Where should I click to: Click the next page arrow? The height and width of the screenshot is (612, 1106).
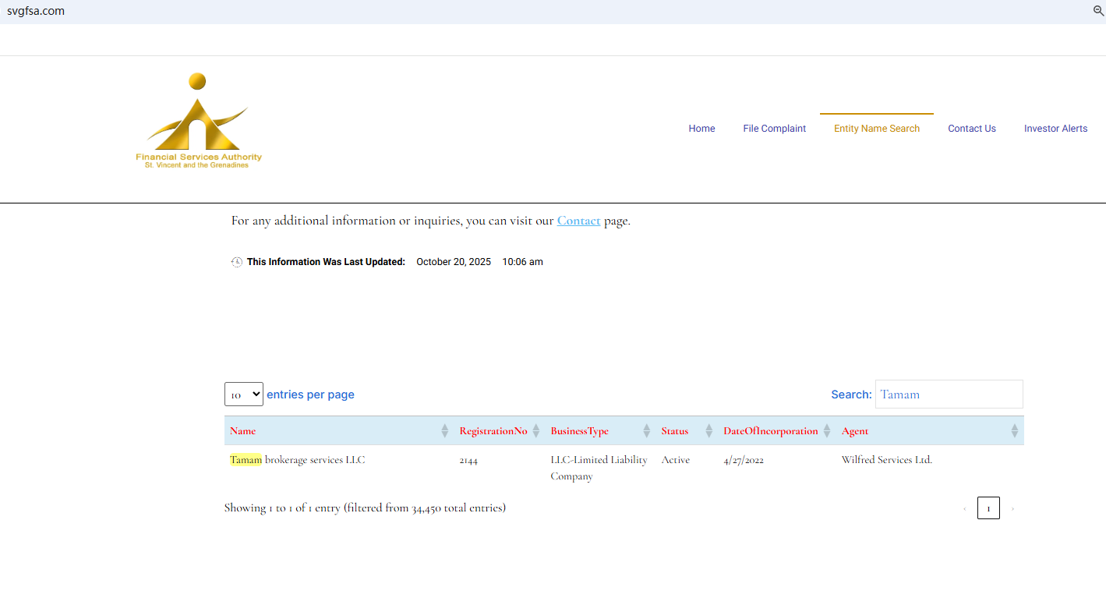(1012, 508)
